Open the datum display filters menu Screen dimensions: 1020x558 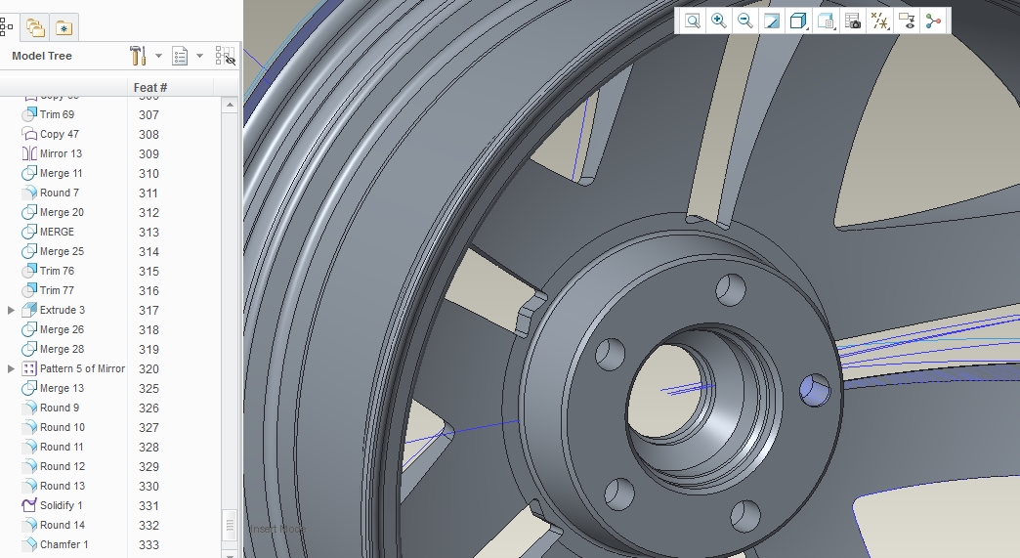pyautogui.click(x=880, y=21)
